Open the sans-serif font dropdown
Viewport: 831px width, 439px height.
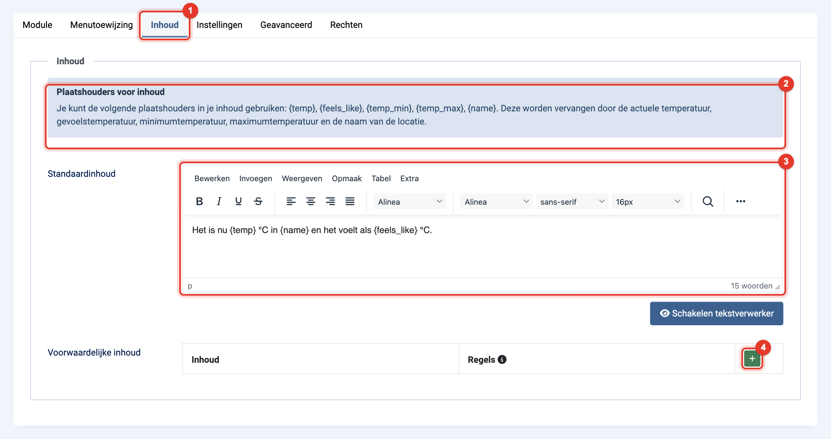tap(572, 202)
